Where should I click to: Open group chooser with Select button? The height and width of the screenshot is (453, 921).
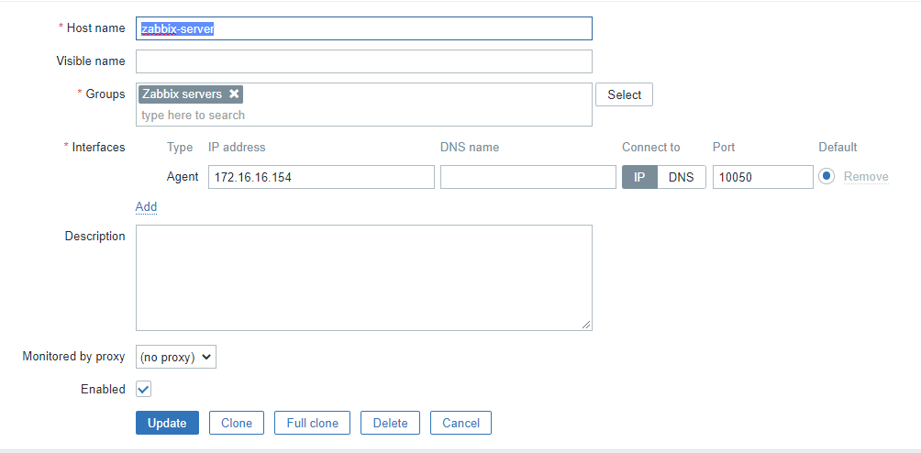tap(625, 94)
